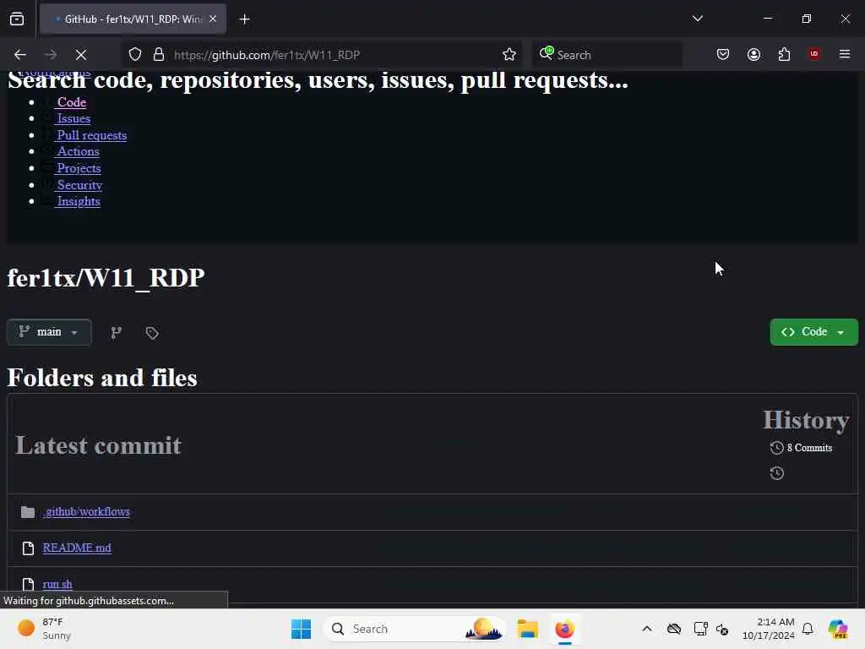View repository tags icon

click(x=152, y=333)
